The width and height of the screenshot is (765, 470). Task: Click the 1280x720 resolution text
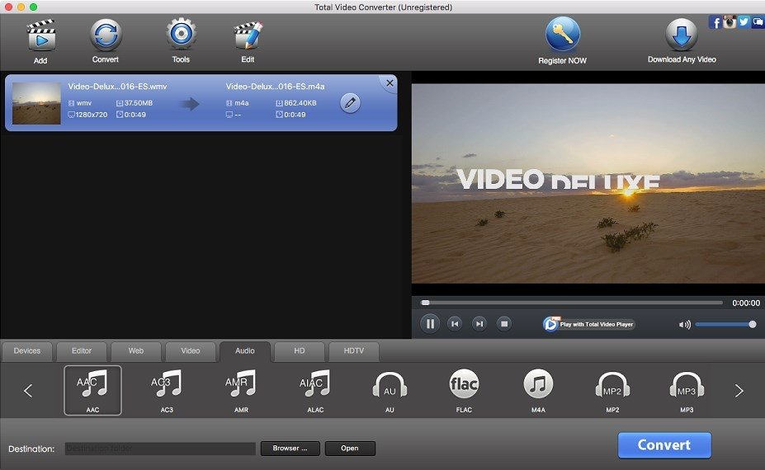(92, 115)
